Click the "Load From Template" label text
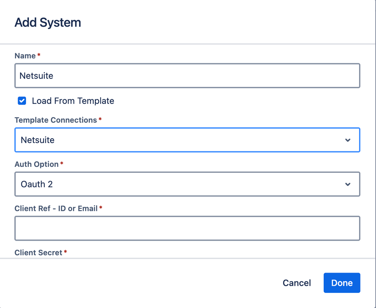This screenshot has height=308, width=376. [73, 101]
